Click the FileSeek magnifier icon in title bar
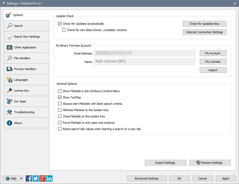 [3, 3]
